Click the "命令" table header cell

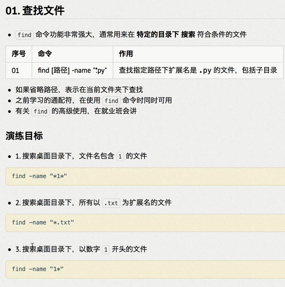tap(45, 54)
